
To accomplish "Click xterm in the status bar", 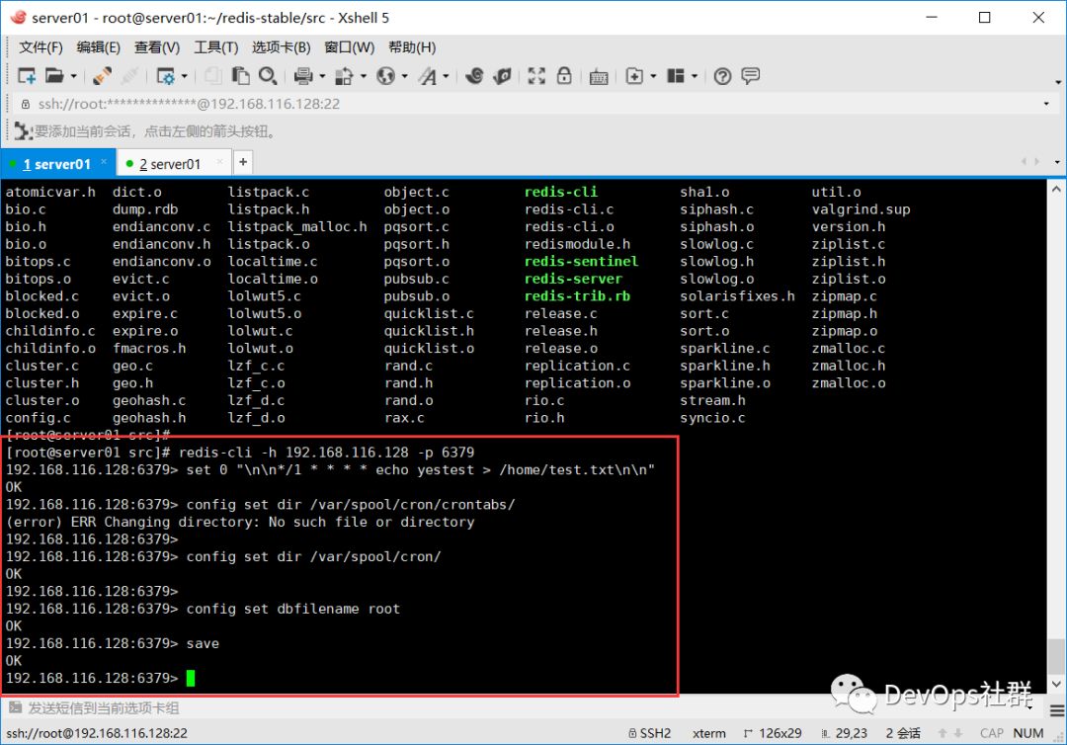I will [x=709, y=733].
